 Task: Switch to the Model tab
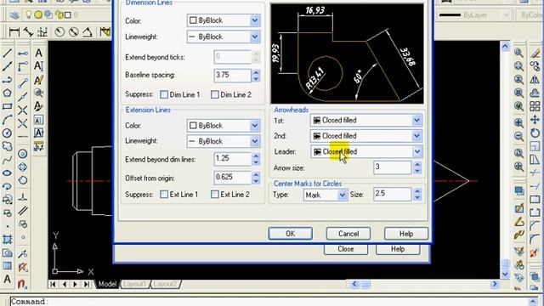pos(107,284)
